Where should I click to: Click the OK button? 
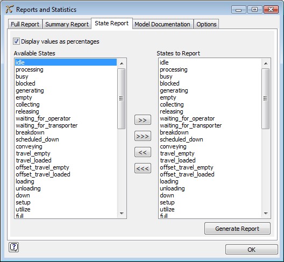pyautogui.click(x=251, y=250)
